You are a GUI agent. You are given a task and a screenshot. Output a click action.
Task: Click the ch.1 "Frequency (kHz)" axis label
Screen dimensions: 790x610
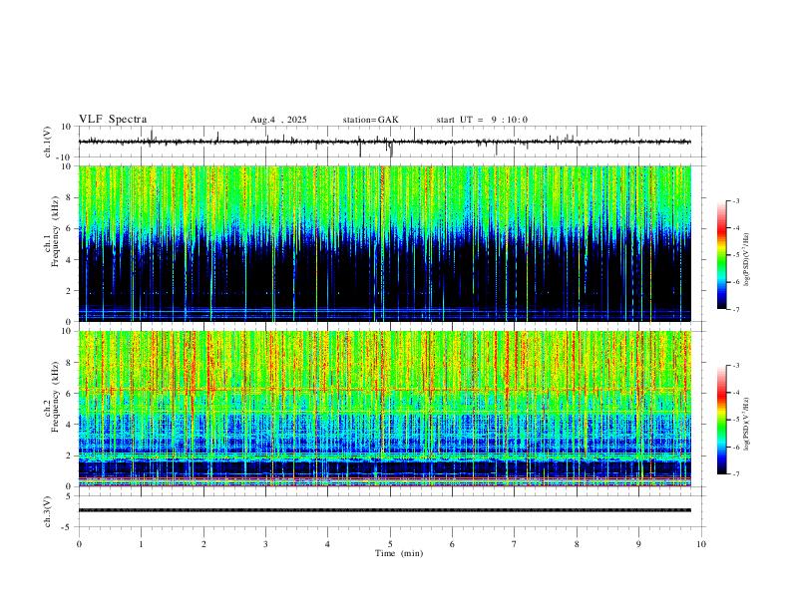(x=55, y=231)
